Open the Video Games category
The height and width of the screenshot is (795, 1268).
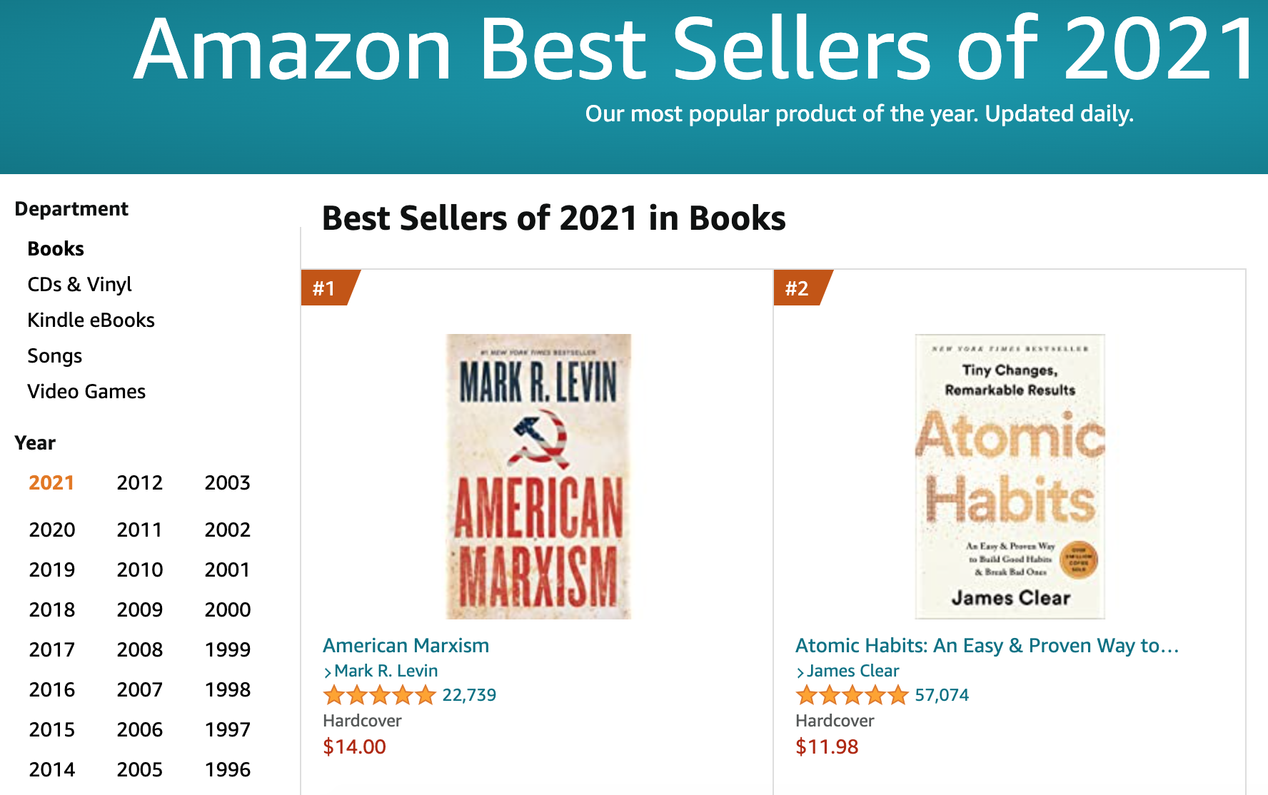(x=86, y=391)
